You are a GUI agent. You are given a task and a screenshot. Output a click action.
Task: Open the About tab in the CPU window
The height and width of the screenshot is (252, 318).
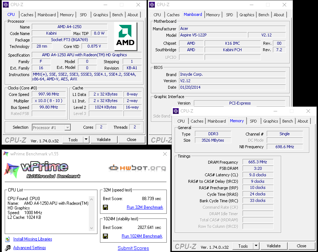(x=132, y=15)
